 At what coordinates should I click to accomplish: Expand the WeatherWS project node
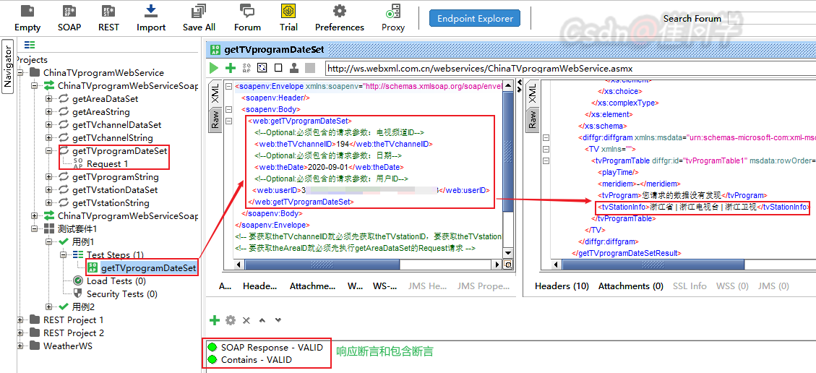(x=20, y=346)
